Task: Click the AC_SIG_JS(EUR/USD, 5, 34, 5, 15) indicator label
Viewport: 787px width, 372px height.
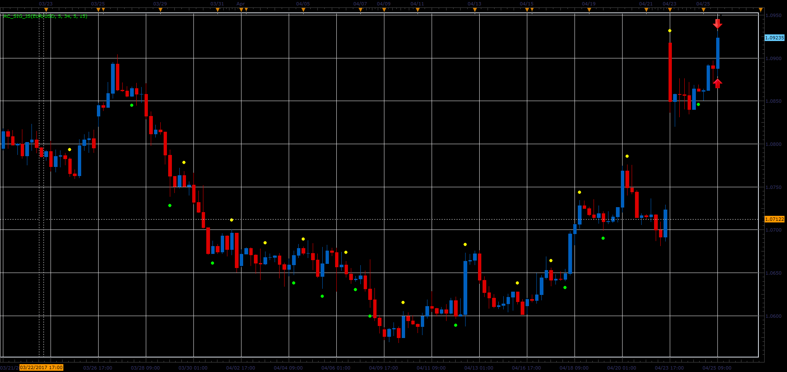Action: 45,16
